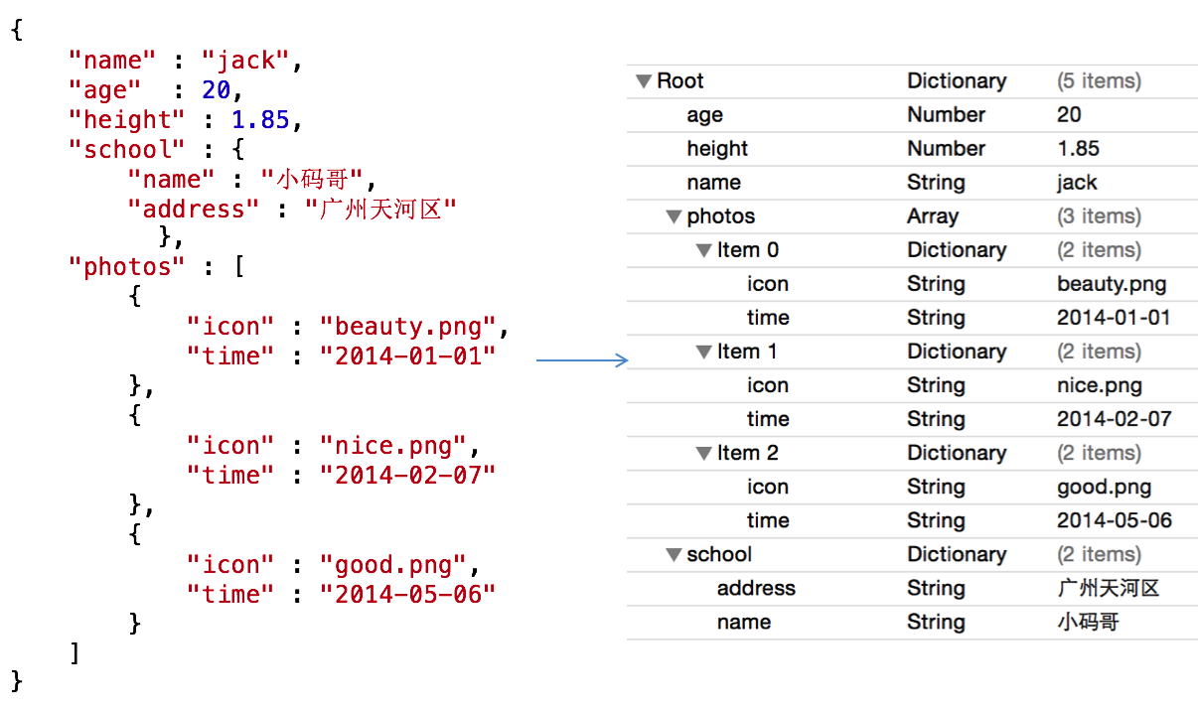
Task: Click the "height" key in the JSON code
Action: [126, 120]
